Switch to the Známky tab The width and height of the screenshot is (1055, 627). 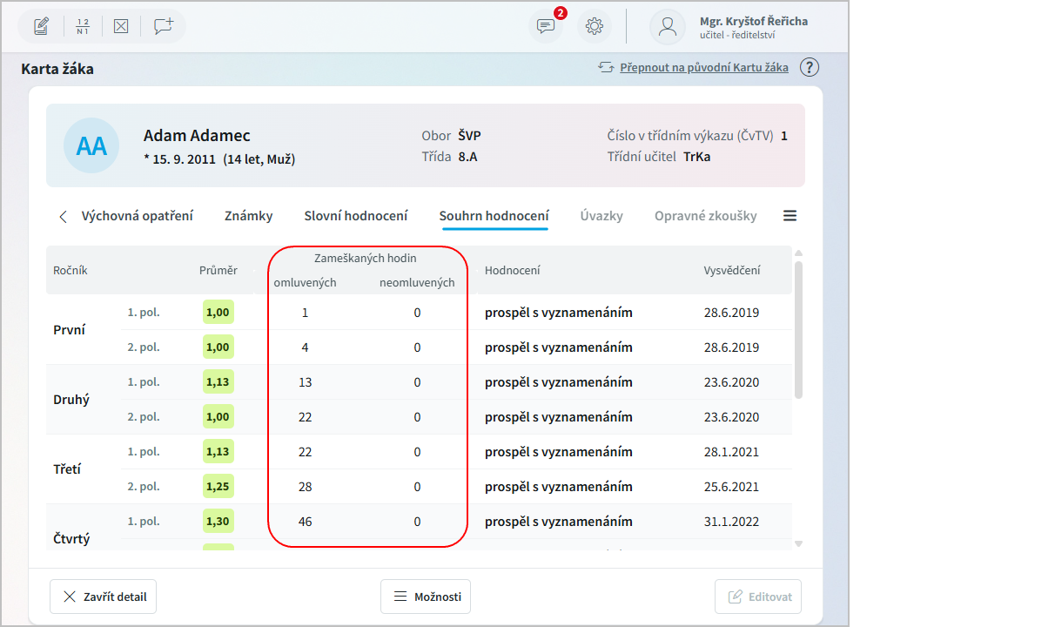tap(248, 216)
